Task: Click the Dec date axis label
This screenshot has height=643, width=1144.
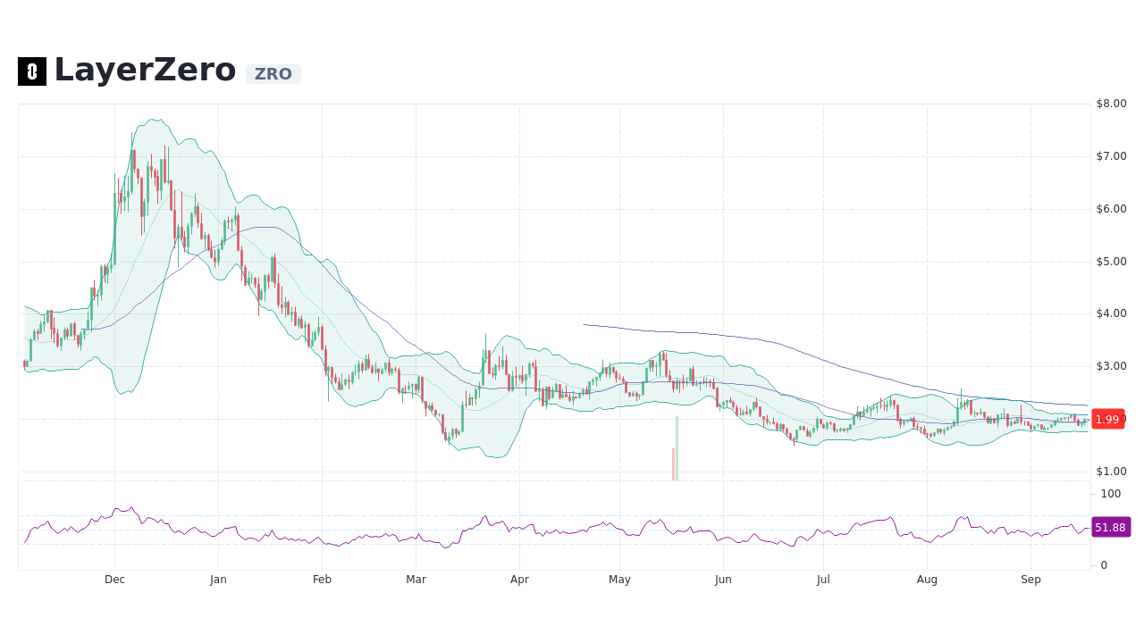Action: pos(114,580)
